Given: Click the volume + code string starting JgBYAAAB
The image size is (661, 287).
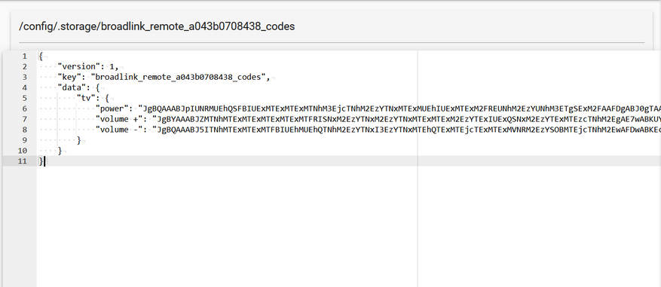Looking at the screenshot, I should (406, 119).
